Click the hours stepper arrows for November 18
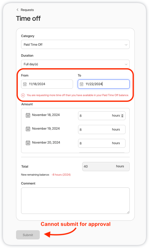 point(122,116)
